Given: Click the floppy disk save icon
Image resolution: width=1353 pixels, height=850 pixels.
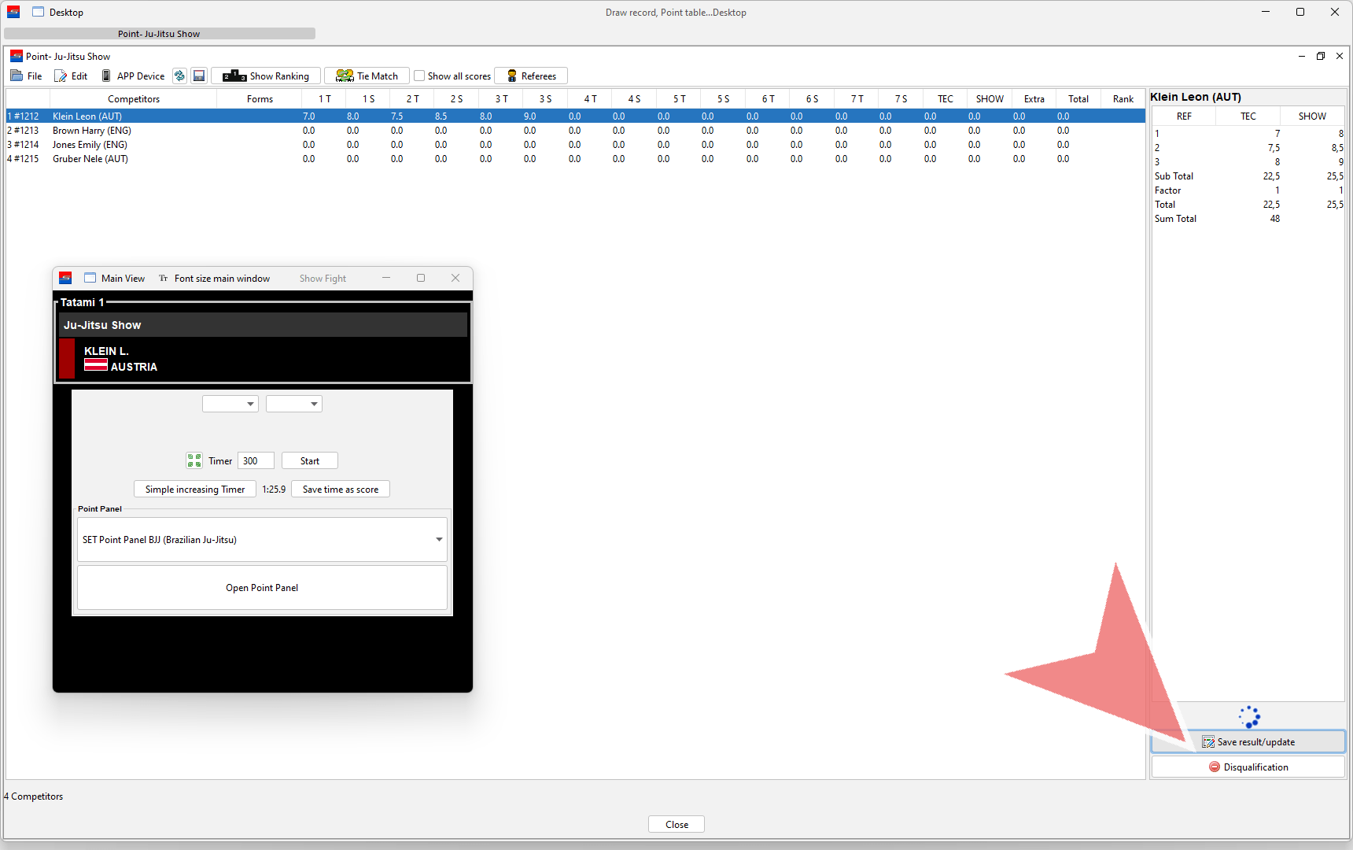Looking at the screenshot, I should click(x=199, y=76).
